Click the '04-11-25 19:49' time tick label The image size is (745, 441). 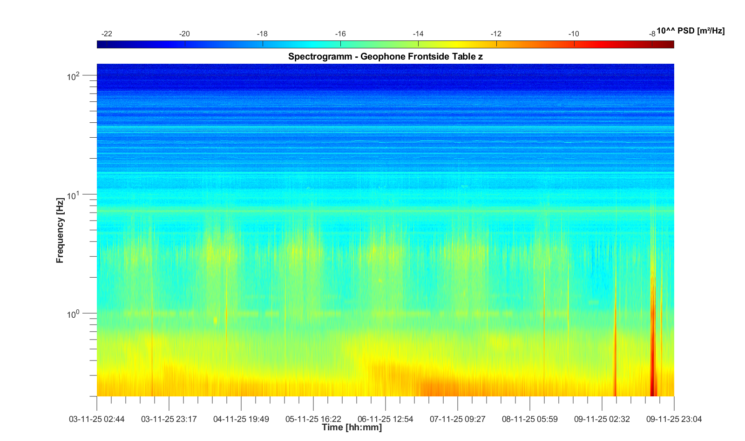pyautogui.click(x=241, y=419)
